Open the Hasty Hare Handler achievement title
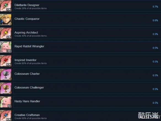161x121 pixels. (x=27, y=101)
